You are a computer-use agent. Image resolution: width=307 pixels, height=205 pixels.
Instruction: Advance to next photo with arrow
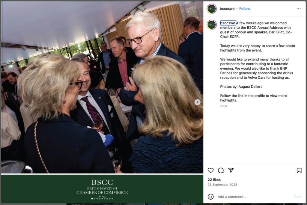click(197, 102)
